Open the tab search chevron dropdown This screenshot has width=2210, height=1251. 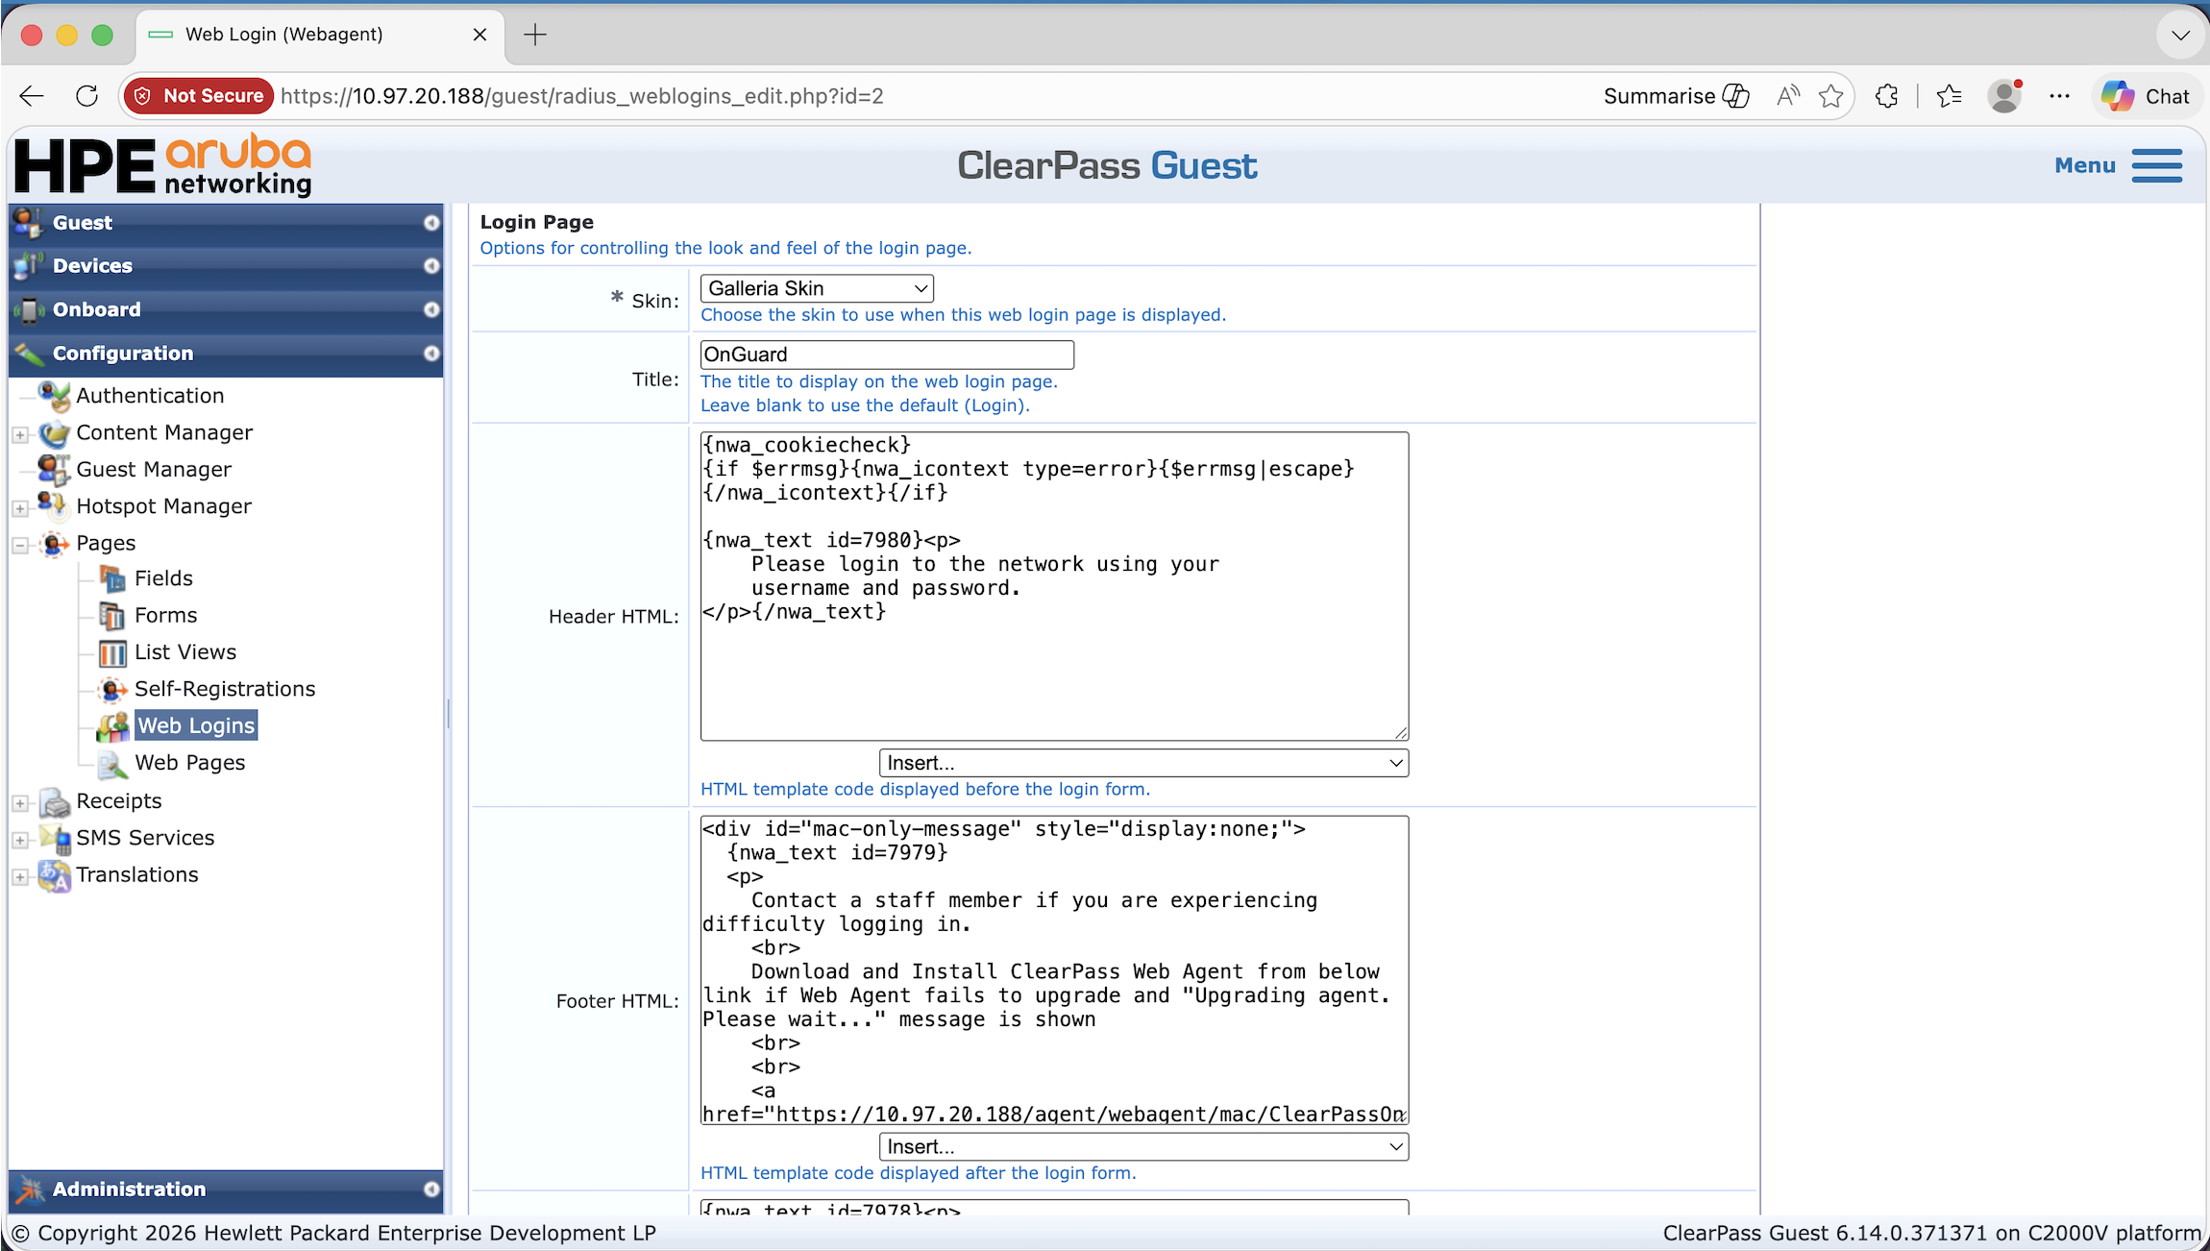click(2180, 36)
